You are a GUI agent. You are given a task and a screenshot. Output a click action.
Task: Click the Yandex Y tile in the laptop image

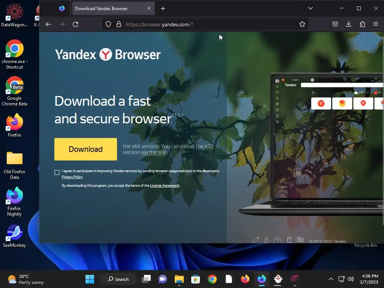tap(321, 103)
